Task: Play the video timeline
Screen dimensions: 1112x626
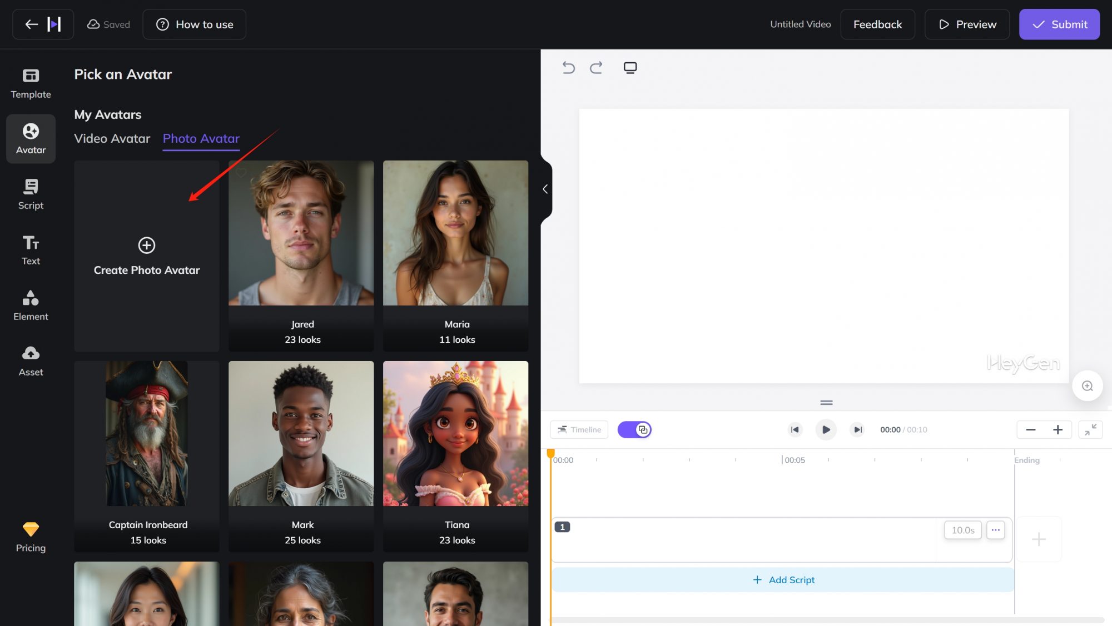Action: (x=826, y=430)
